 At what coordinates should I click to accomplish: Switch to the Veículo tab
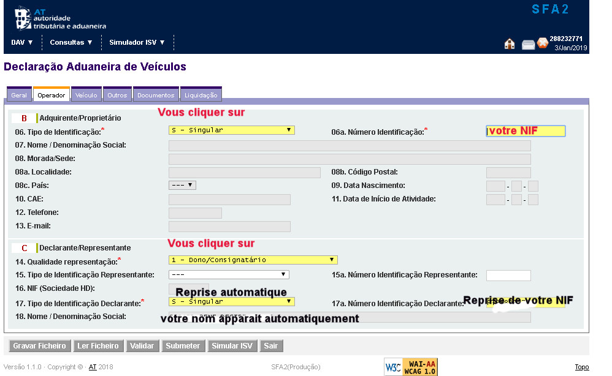[x=86, y=95]
